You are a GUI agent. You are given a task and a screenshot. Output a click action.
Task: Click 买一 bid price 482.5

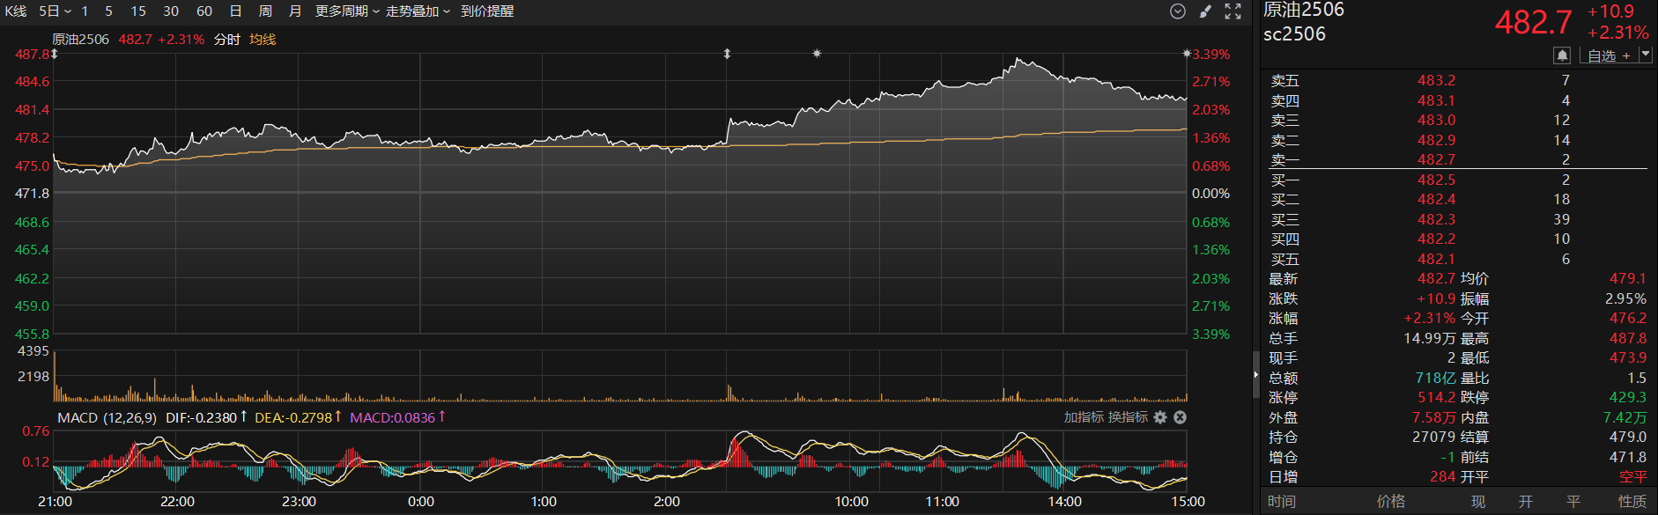(1436, 180)
